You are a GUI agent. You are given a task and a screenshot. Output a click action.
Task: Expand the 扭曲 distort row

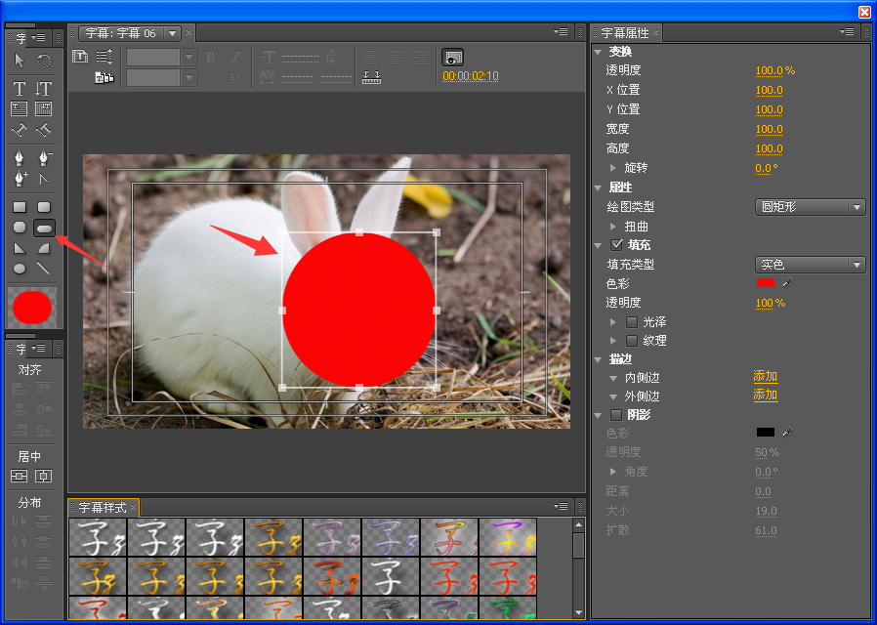[x=613, y=227]
